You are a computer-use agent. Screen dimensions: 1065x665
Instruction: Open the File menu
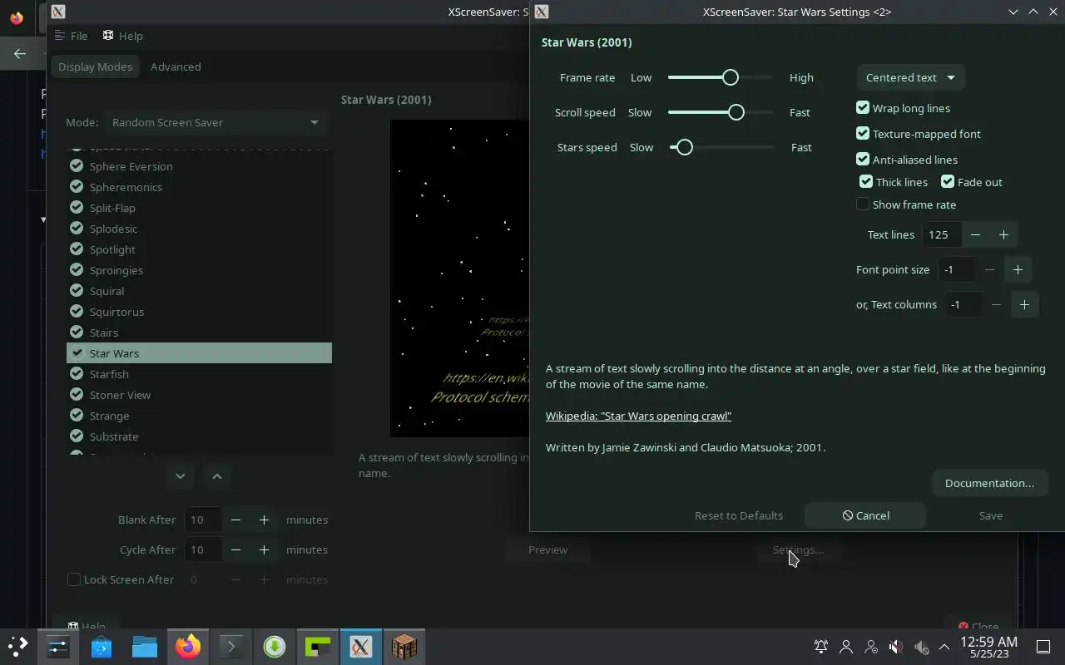72,36
